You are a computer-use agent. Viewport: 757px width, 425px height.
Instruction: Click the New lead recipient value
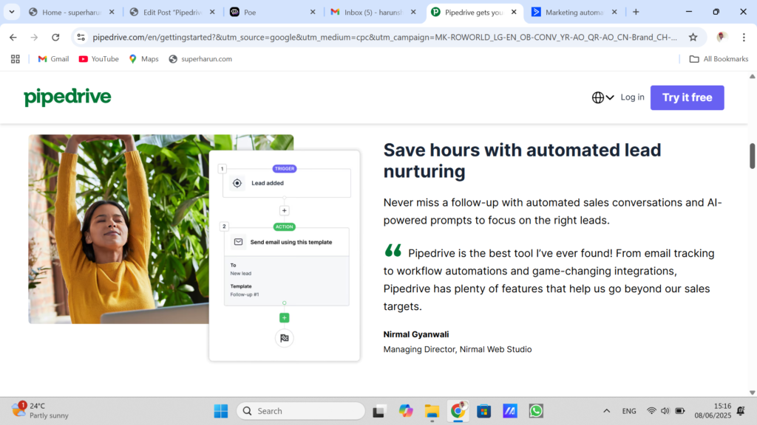[241, 273]
